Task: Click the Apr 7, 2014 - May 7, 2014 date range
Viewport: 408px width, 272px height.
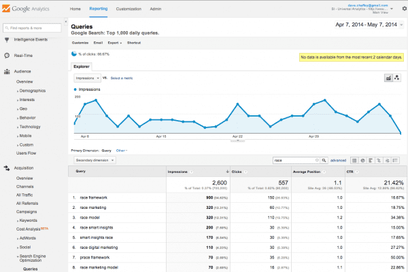Action: pyautogui.click(x=366, y=25)
